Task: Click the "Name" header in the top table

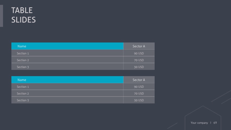Action: point(22,46)
